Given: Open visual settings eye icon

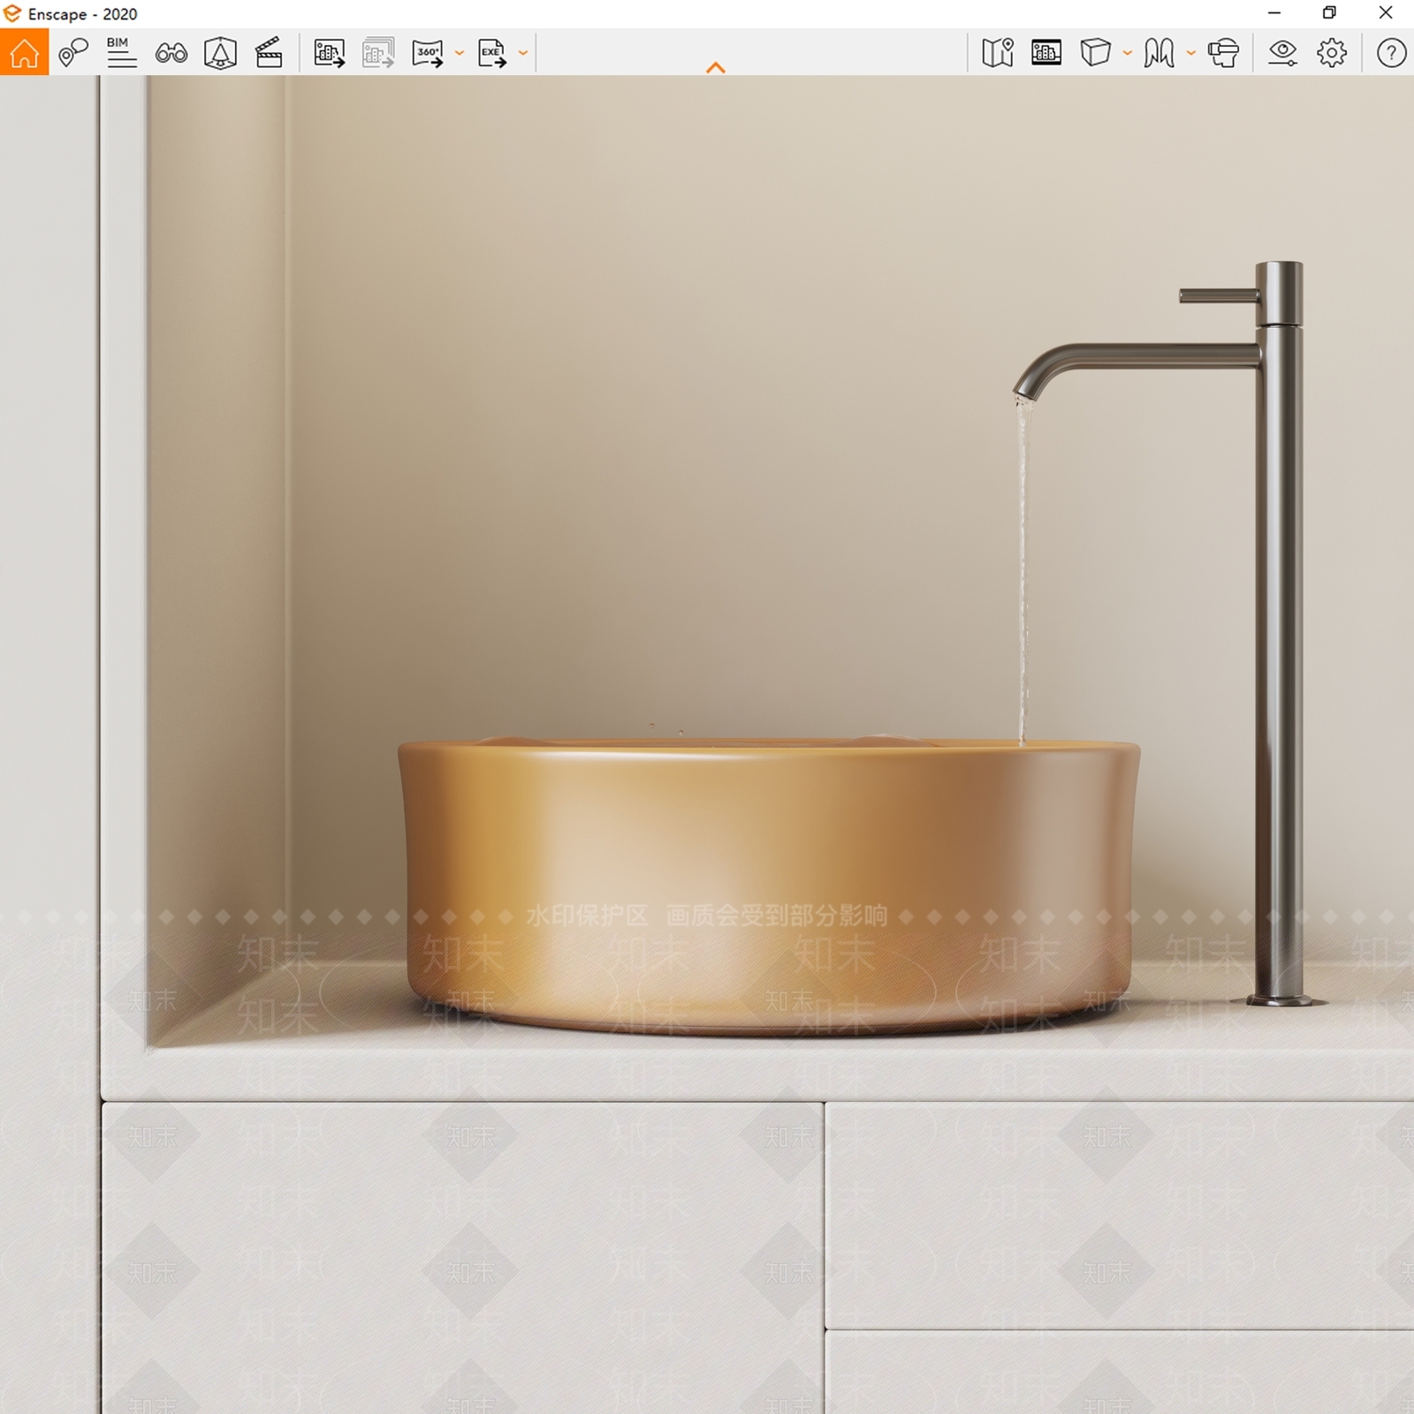Looking at the screenshot, I should click(x=1282, y=53).
